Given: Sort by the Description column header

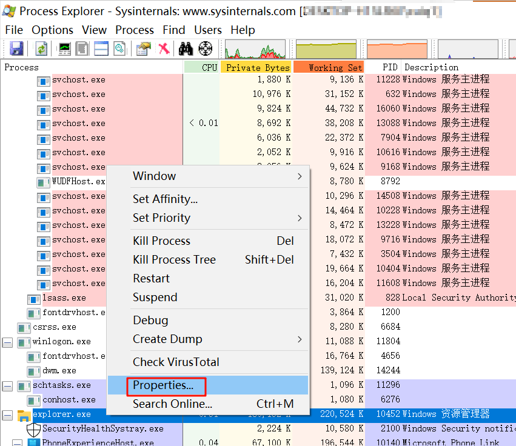Looking at the screenshot, I should pyautogui.click(x=458, y=67).
